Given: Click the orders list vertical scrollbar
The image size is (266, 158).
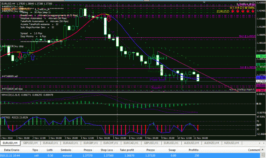Looking at the screenshot, I should point(263,155).
